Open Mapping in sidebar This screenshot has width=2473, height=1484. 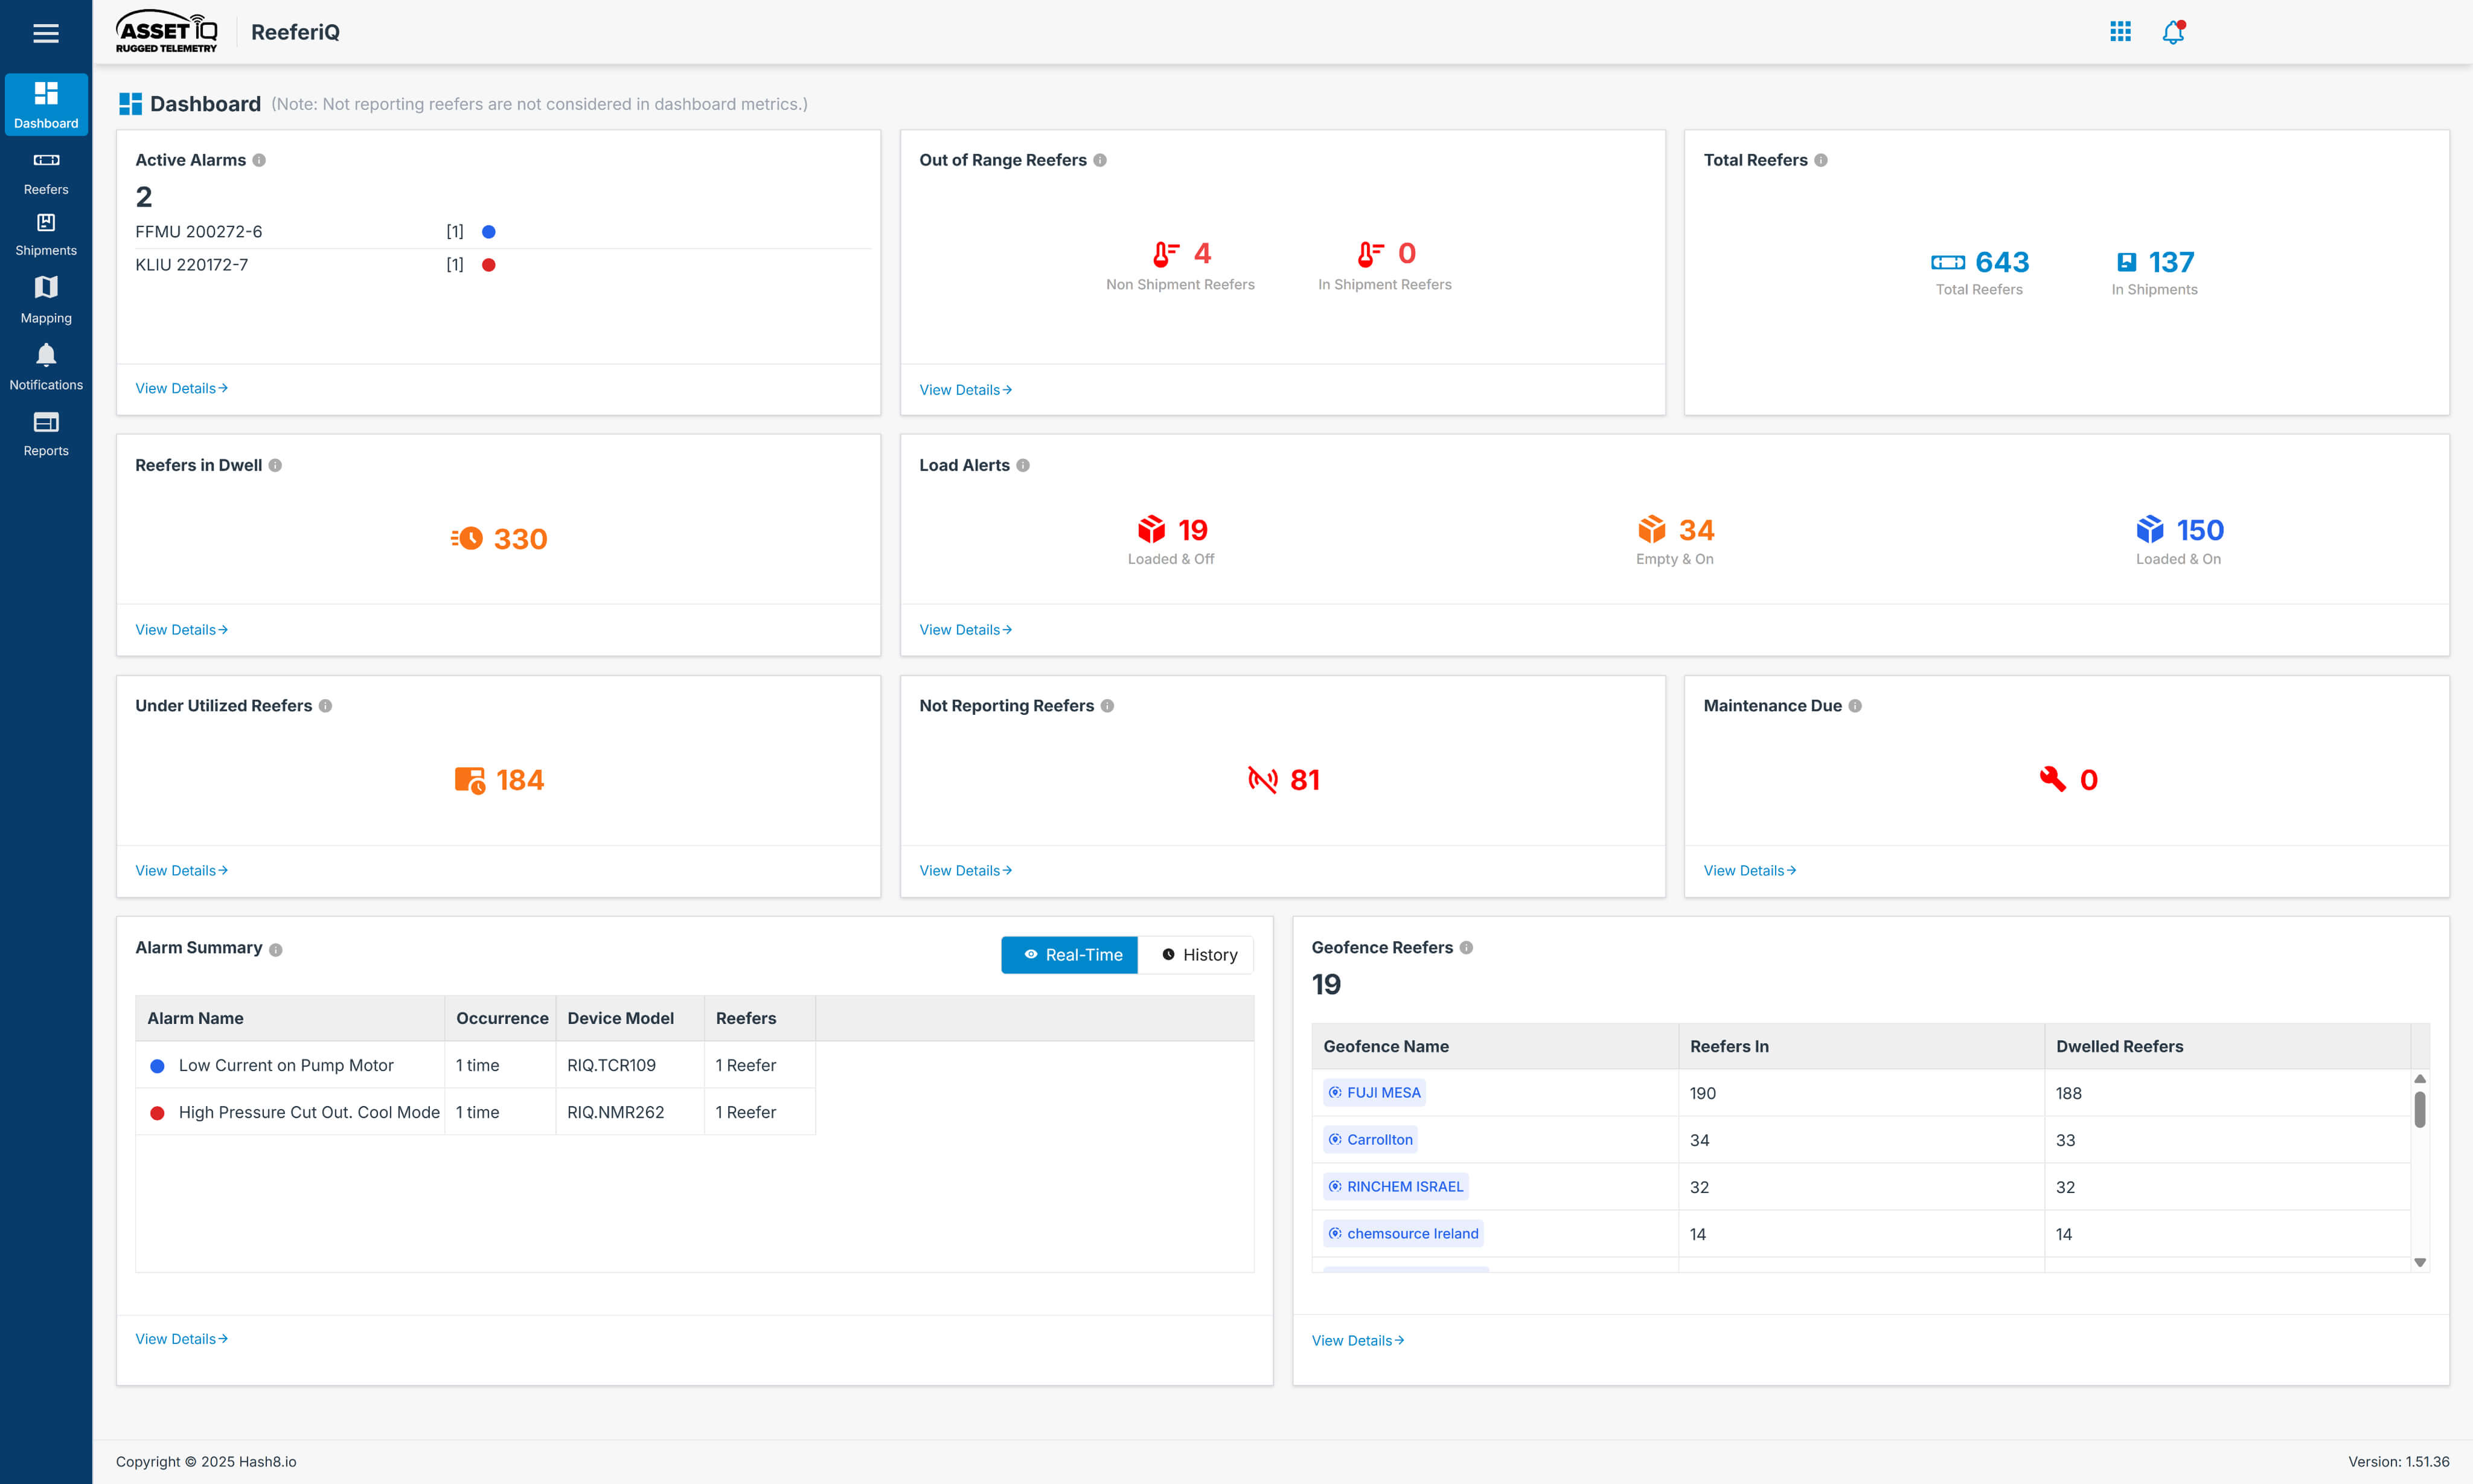click(46, 300)
